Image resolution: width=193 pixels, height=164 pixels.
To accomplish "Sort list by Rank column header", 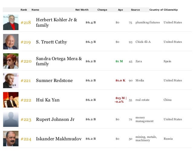I will point(24,10).
